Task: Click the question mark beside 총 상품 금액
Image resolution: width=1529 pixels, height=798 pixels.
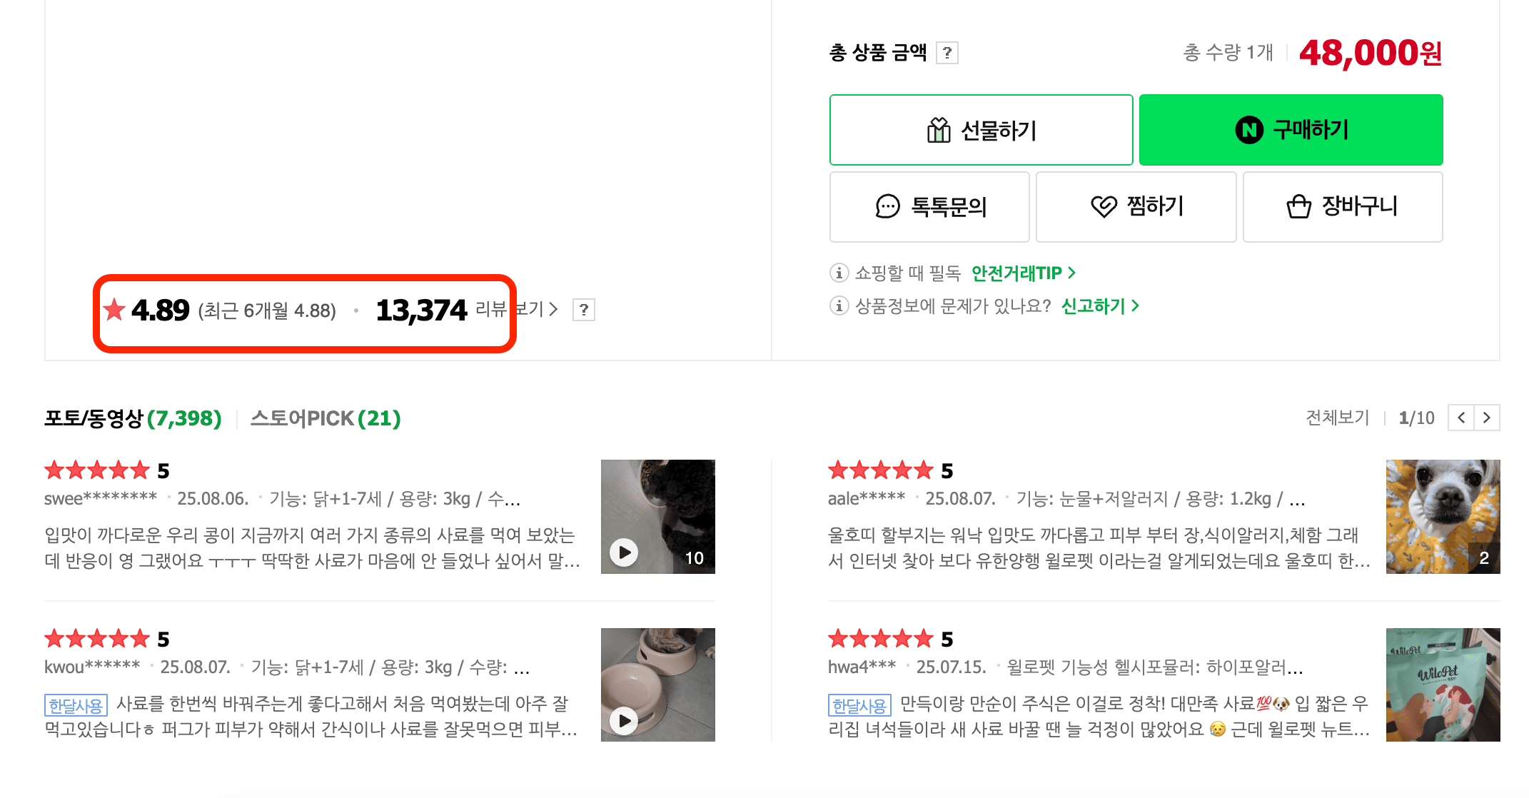Action: [x=949, y=53]
